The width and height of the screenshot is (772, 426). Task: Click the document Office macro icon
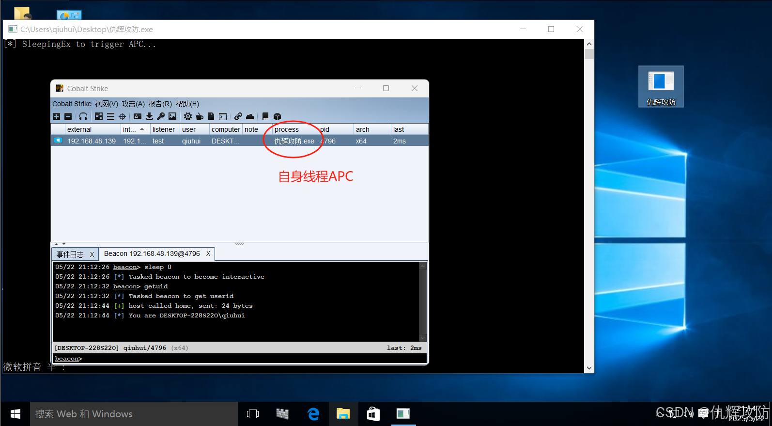tap(211, 116)
